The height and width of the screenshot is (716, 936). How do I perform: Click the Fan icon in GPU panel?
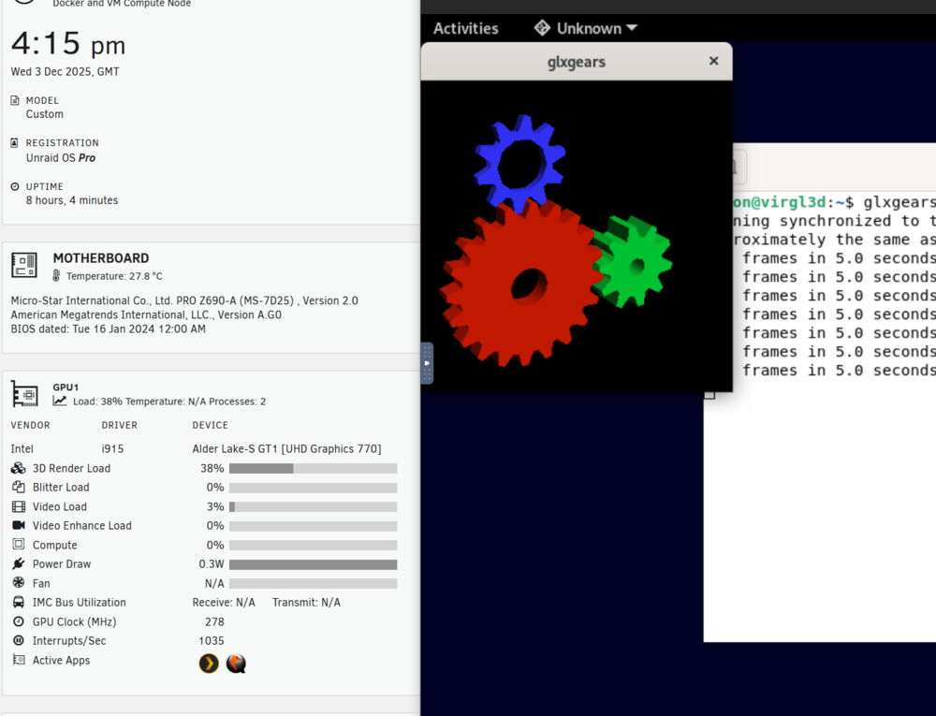click(19, 582)
